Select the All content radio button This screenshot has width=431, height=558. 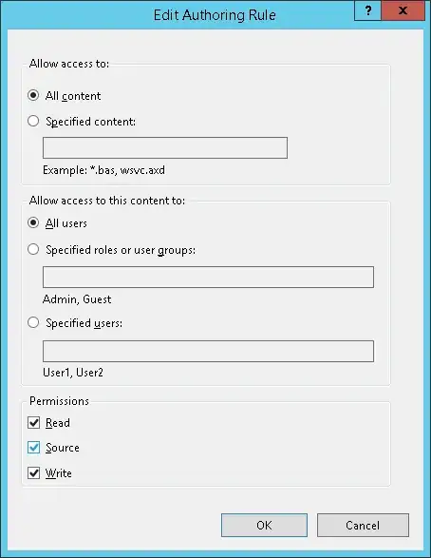tap(33, 95)
